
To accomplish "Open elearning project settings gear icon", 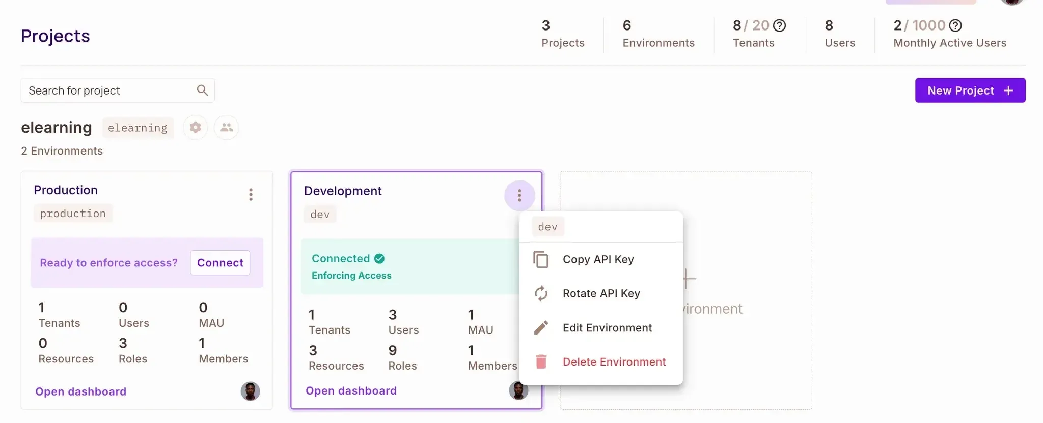I will [195, 127].
